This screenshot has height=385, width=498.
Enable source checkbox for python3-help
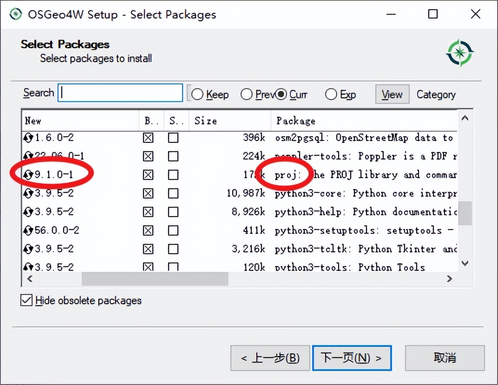tap(173, 212)
